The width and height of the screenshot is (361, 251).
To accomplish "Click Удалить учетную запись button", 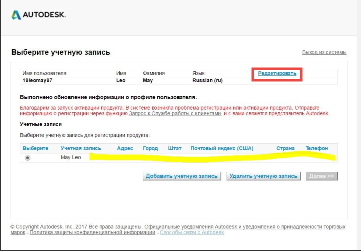I will point(263,176).
